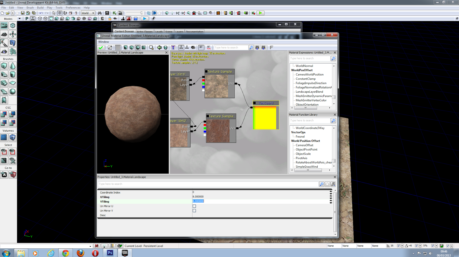Click the sphere brush builder icon
This screenshot has height=257, width=459.
coord(13,92)
